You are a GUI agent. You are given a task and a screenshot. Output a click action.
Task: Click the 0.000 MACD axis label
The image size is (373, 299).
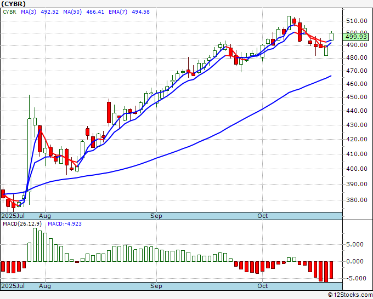[x=355, y=261]
